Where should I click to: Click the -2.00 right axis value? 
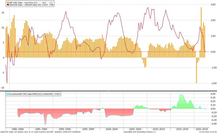click(x=212, y=83)
